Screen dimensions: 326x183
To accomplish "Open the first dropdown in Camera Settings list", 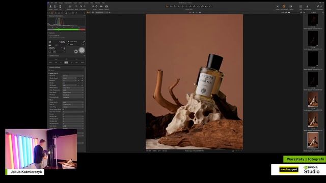I will 73,76.
